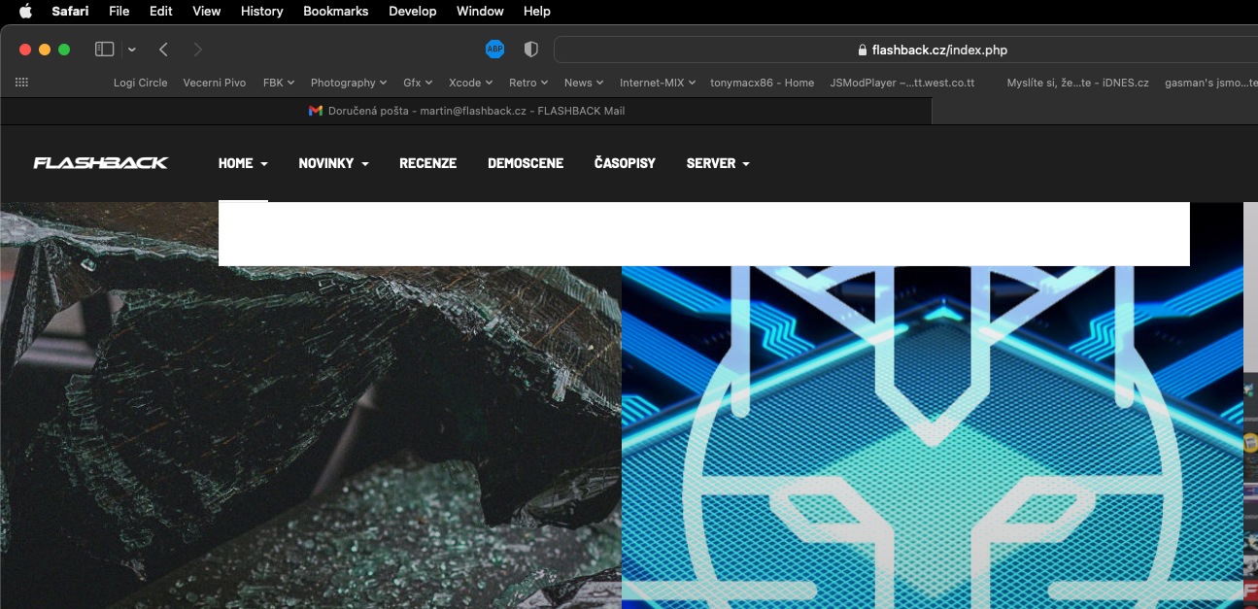Open the File menu

(119, 12)
